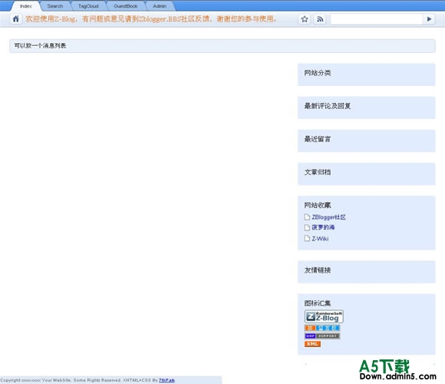Open the home page icon

(x=16, y=19)
